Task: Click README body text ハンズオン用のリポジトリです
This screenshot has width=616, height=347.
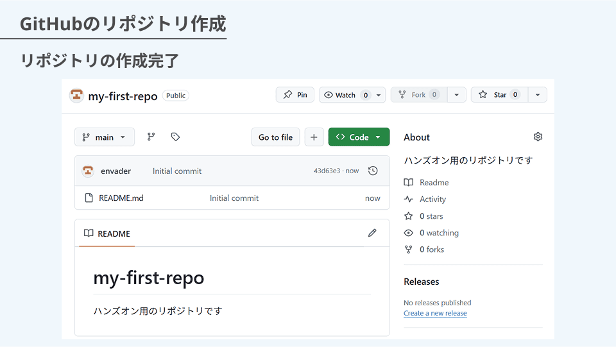Action: 158,311
